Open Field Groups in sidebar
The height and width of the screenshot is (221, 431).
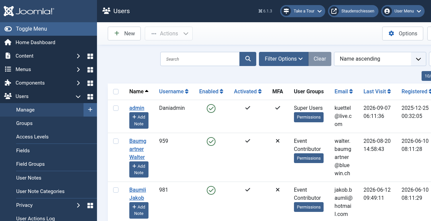click(30, 164)
